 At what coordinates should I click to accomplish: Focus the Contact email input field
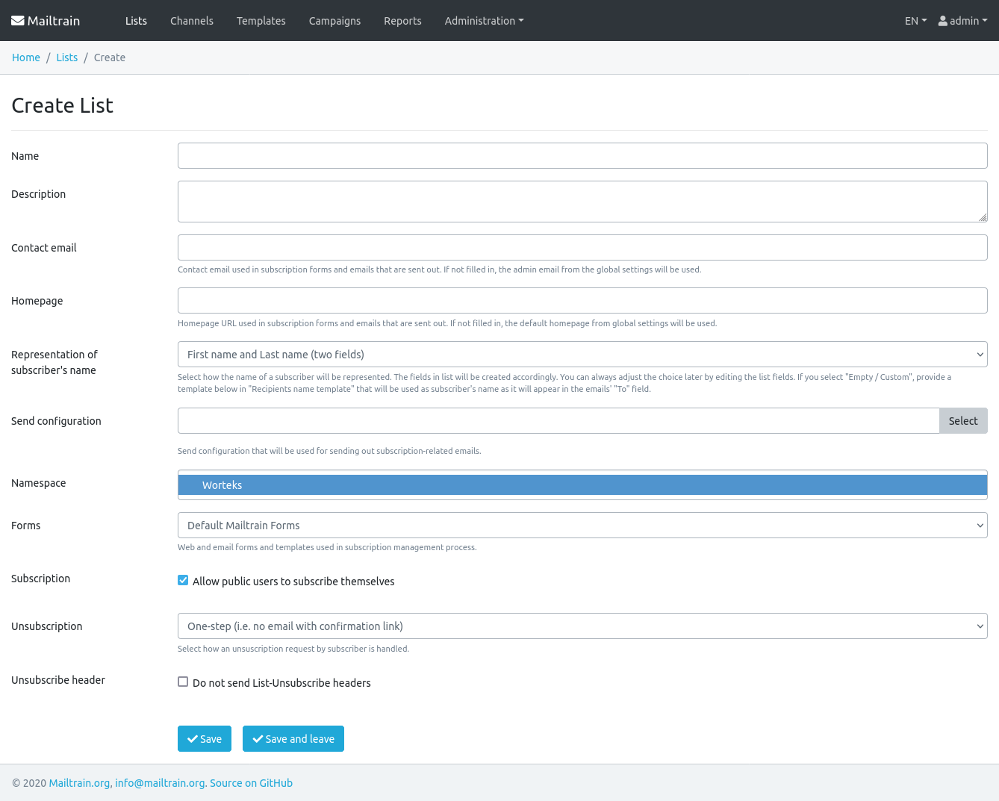[582, 248]
